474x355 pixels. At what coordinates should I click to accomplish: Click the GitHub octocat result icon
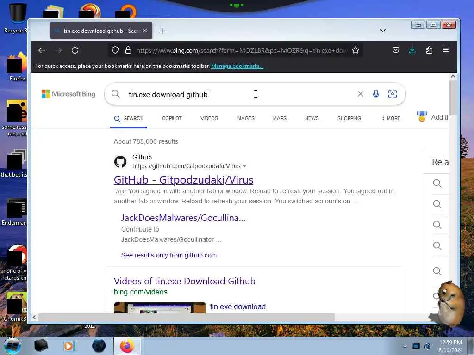tap(120, 162)
